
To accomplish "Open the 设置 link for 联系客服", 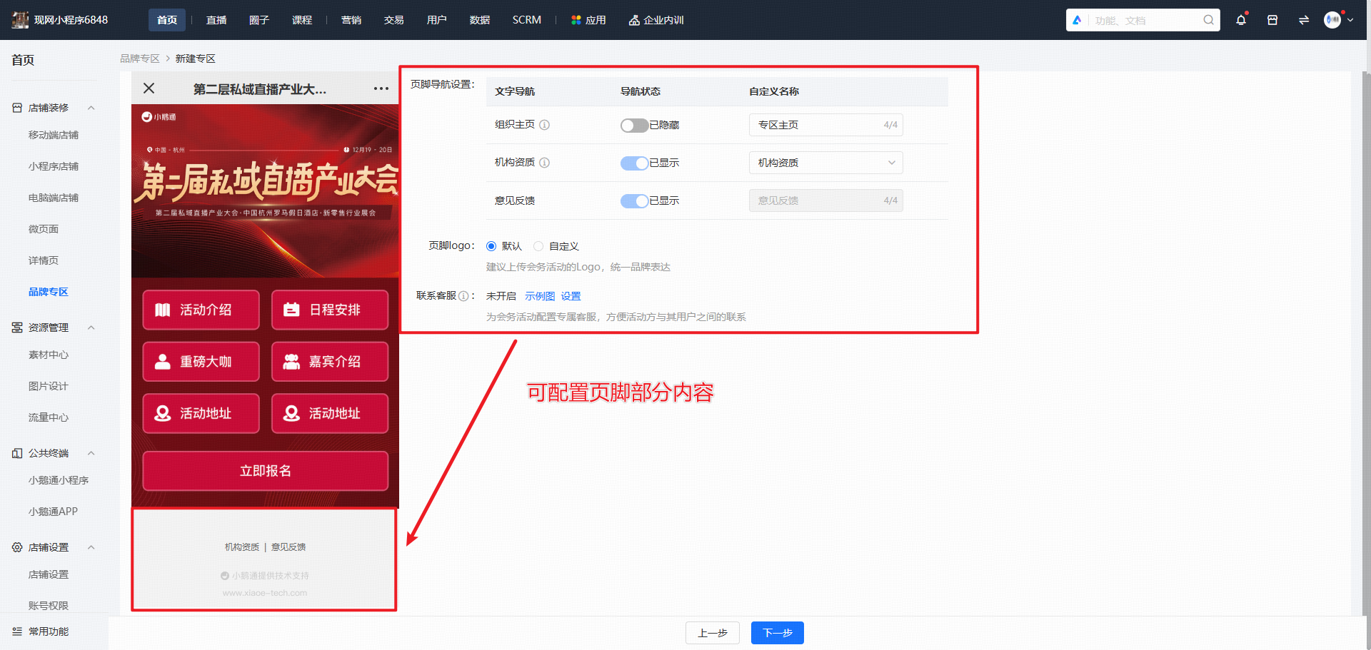I will click(x=571, y=296).
